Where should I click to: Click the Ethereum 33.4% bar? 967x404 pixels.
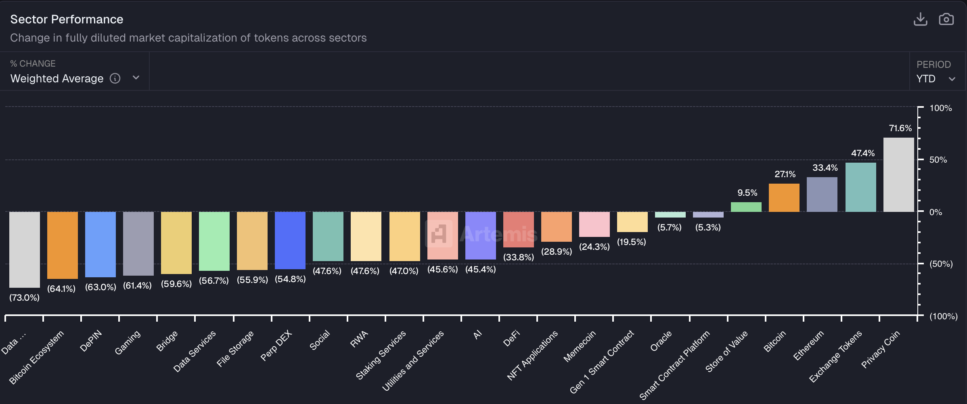pos(822,195)
